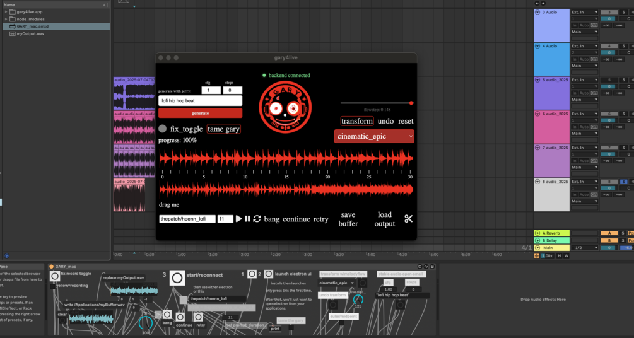Click the forward arrow above tracks
Image resolution: width=634 pixels, height=338 pixels.
point(543,3)
